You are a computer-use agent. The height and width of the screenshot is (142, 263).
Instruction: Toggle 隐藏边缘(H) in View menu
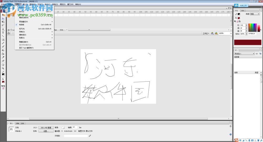pos(34,42)
